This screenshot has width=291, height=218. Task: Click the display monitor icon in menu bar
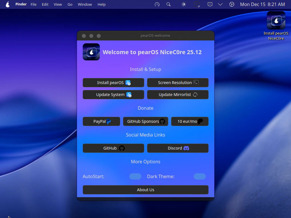coord(210,4)
